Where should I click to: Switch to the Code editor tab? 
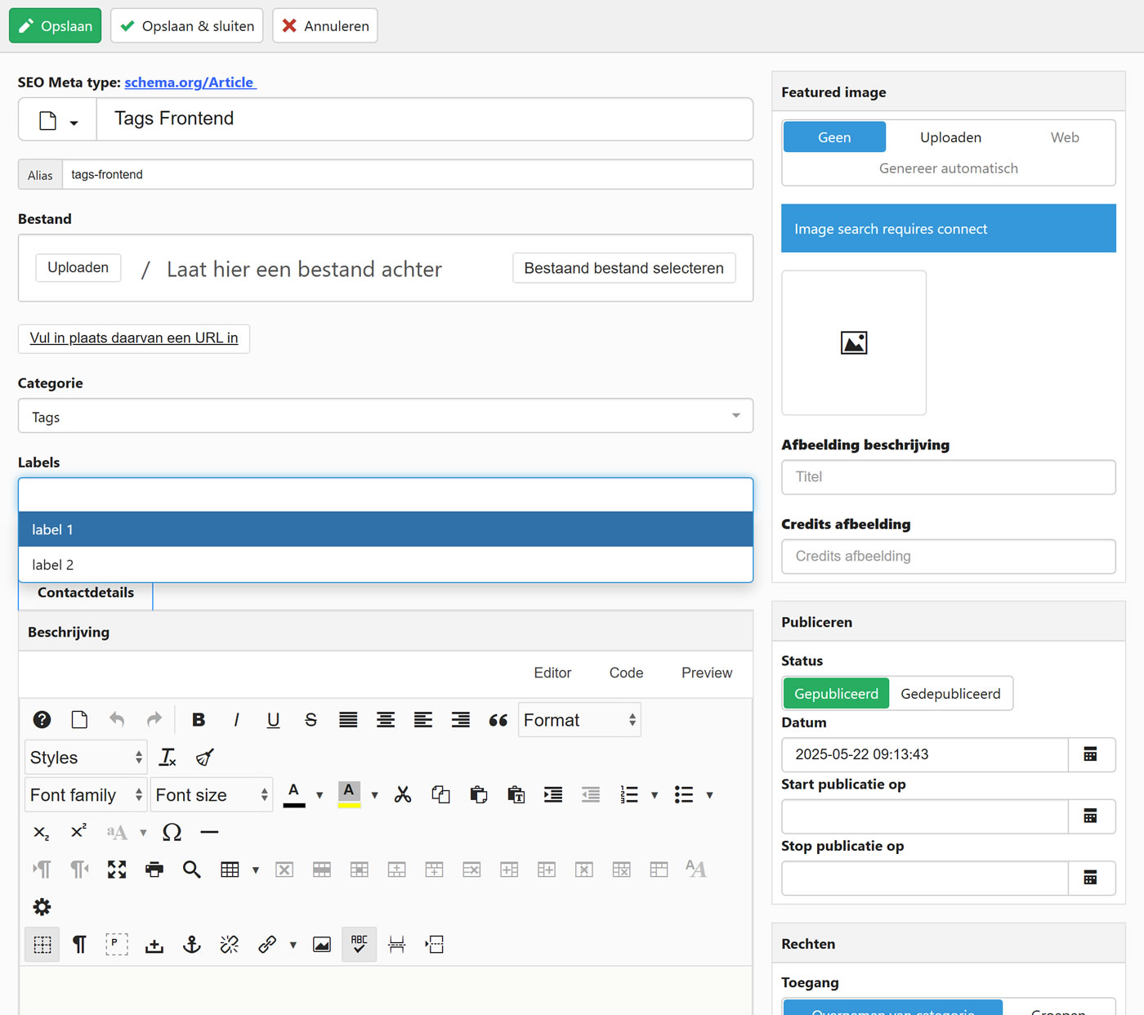626,673
